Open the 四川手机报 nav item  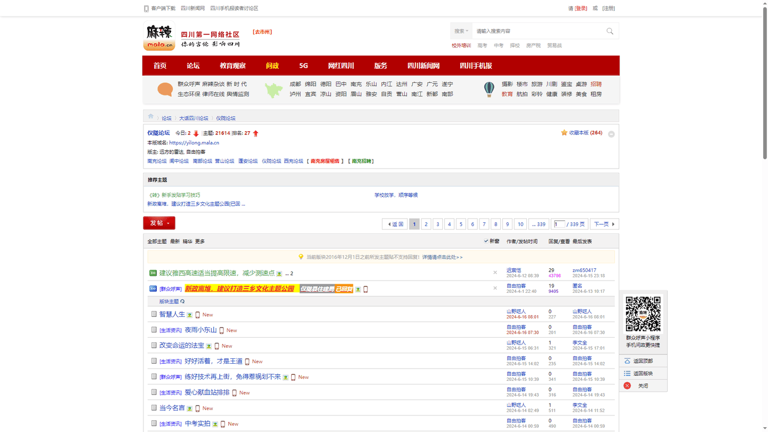tap(476, 66)
